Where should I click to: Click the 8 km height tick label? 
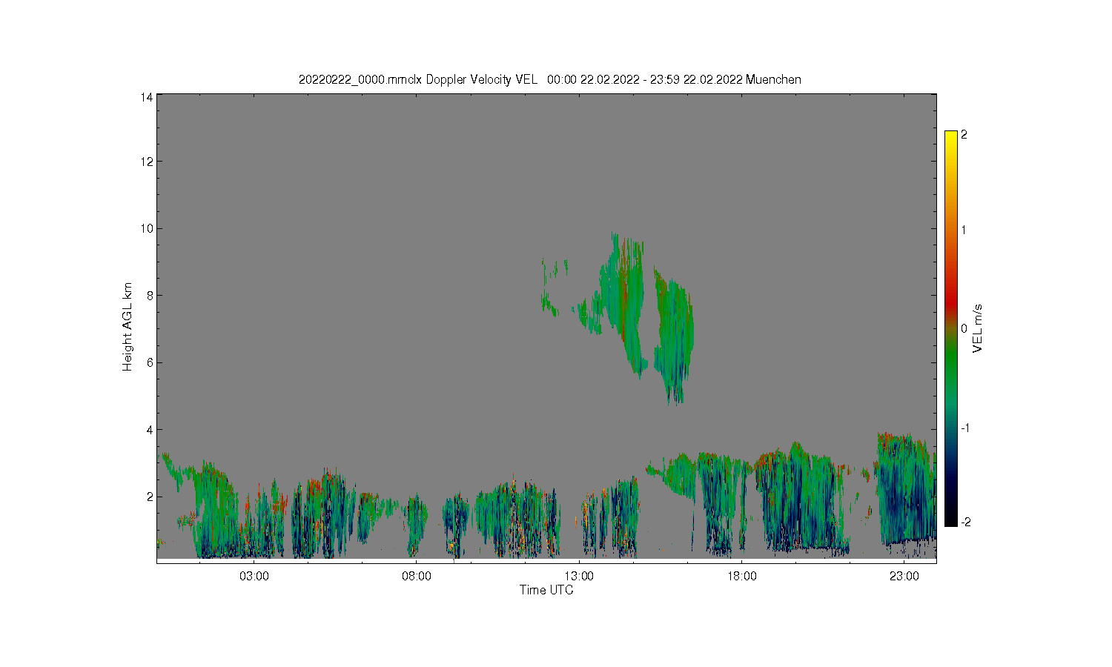pos(150,295)
